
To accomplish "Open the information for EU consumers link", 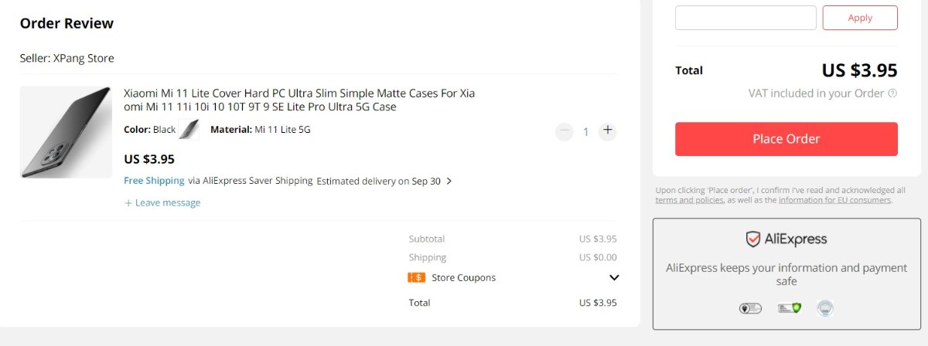I will tap(834, 200).
